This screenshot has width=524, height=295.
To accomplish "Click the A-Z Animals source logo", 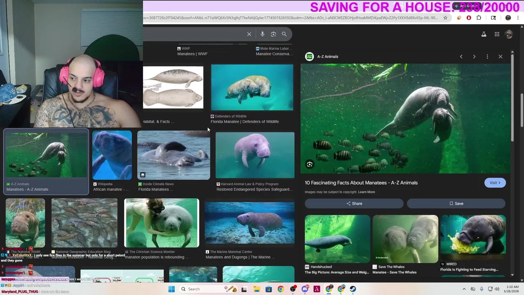I will pyautogui.click(x=309, y=57).
